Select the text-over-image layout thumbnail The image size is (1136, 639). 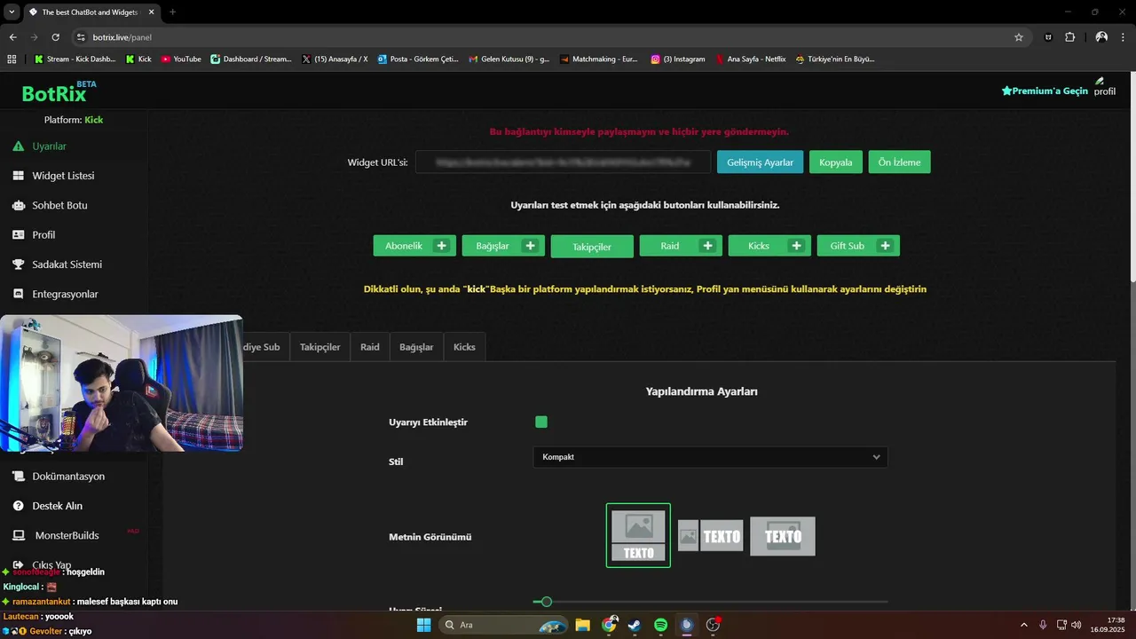[783, 536]
